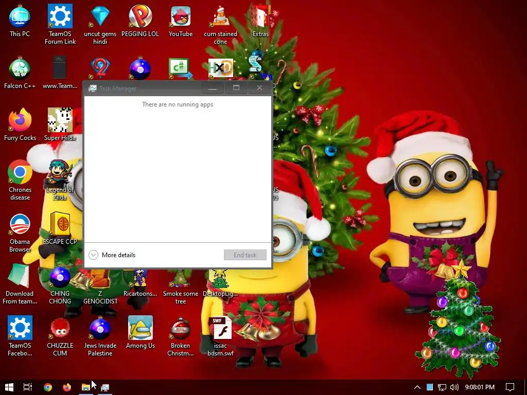Open the 'Smoke some tree' shortcut
Screen dimensions: 527x395
point(181,288)
